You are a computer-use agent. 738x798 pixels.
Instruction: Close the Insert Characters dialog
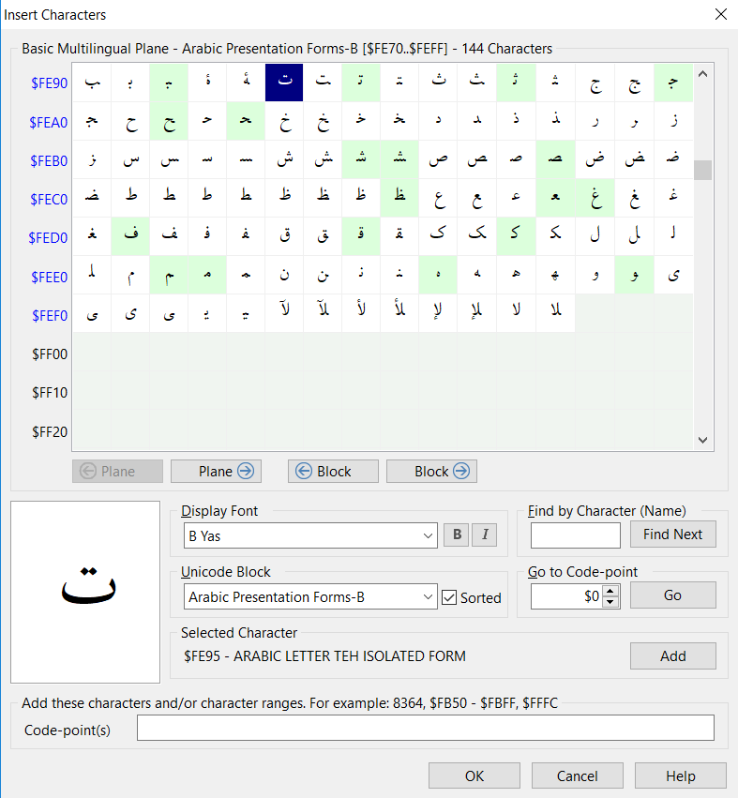pyautogui.click(x=720, y=14)
